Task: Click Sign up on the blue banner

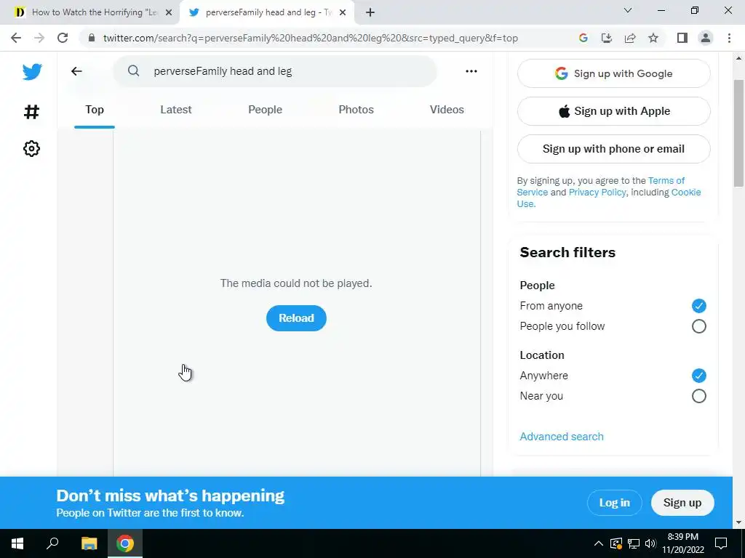Action: point(682,503)
